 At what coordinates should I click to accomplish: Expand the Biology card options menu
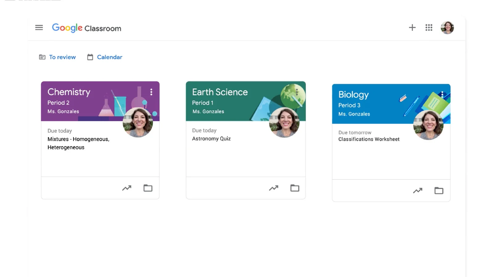[x=442, y=94]
